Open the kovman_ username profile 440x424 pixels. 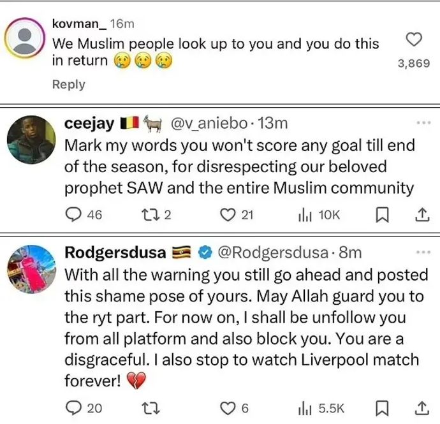tap(79, 24)
